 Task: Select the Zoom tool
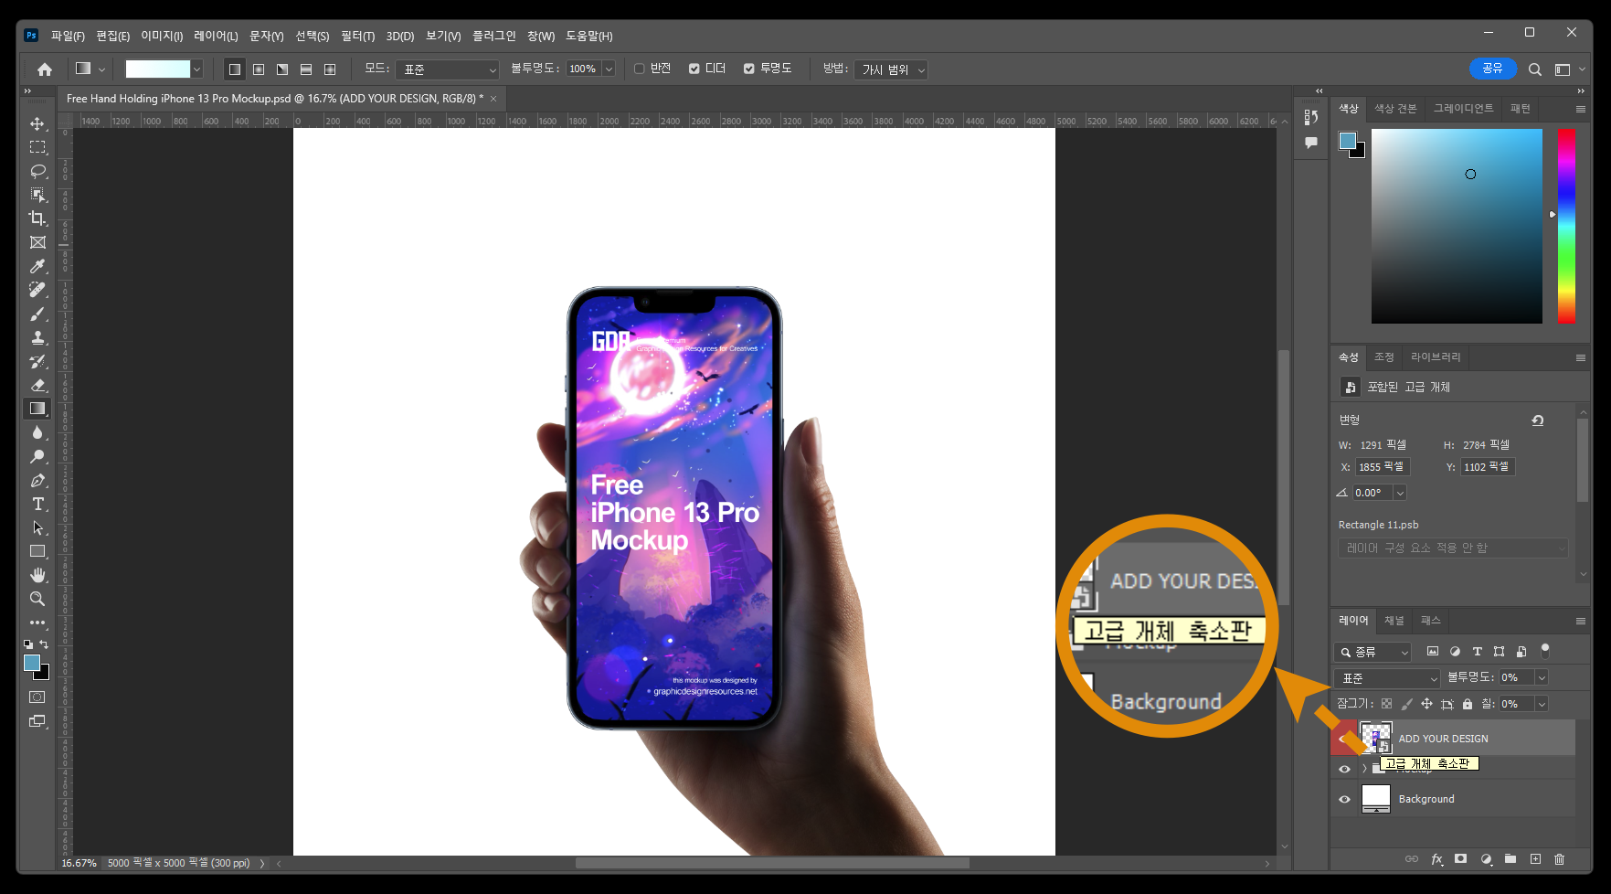(37, 599)
